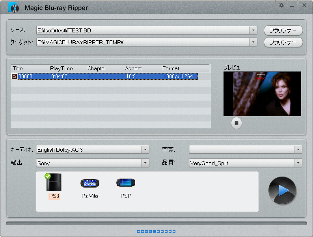Click the highlighted blue page indicator square

coord(154,231)
